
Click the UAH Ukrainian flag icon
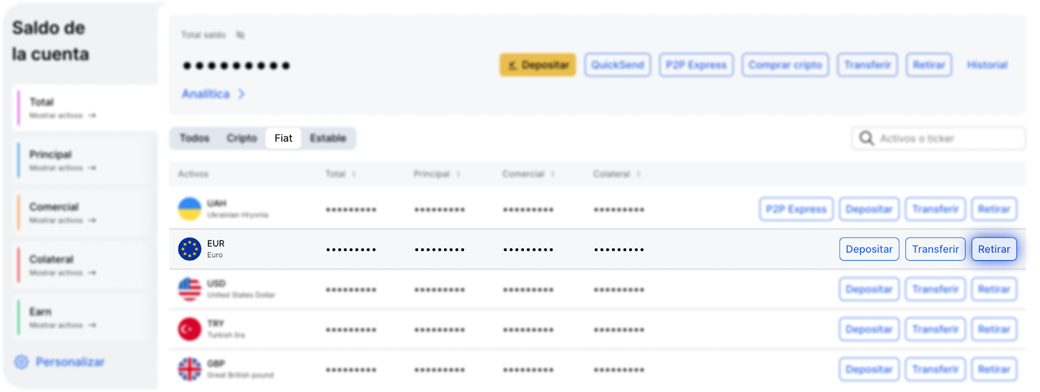coord(190,209)
